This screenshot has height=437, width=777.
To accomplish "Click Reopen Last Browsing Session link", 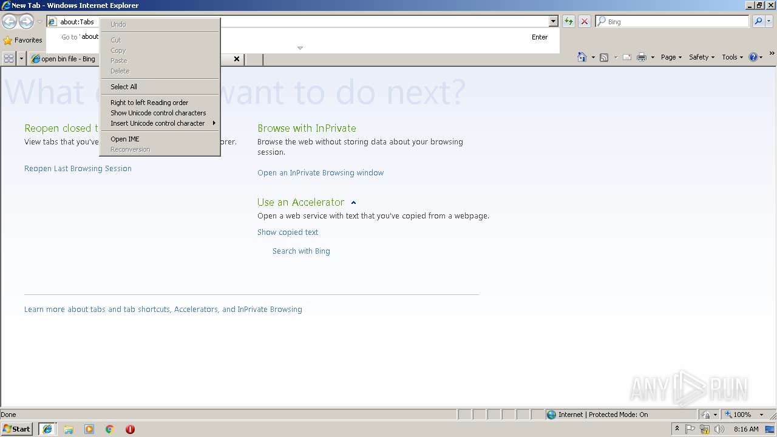I will tap(78, 169).
